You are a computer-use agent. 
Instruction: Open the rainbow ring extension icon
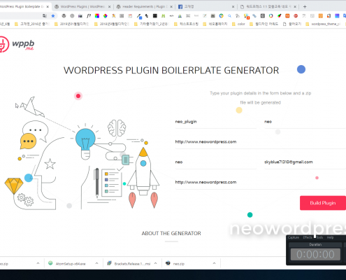click(x=271, y=16)
